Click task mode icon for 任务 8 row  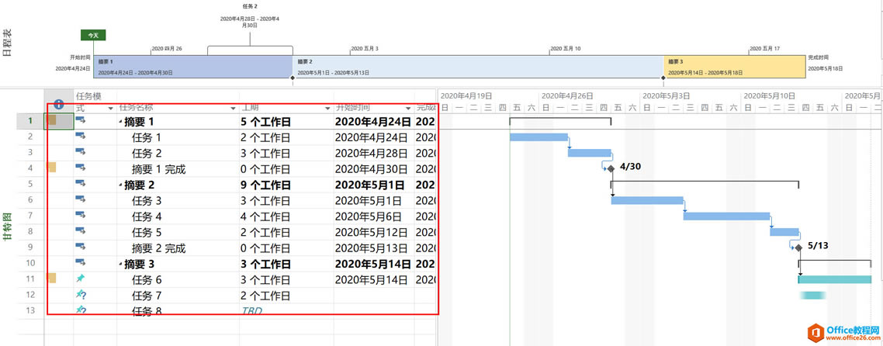81,310
